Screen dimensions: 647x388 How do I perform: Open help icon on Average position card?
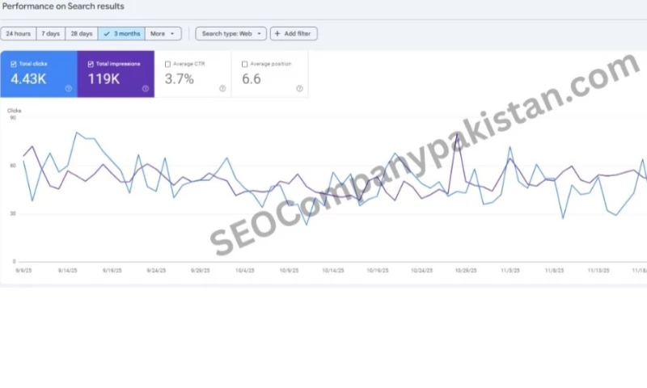click(x=299, y=88)
